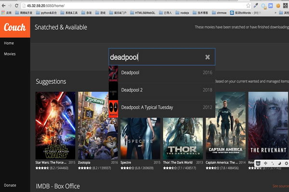Click the Couch logo in the sidebar
Screen dimensions: 289x192
(14, 27)
